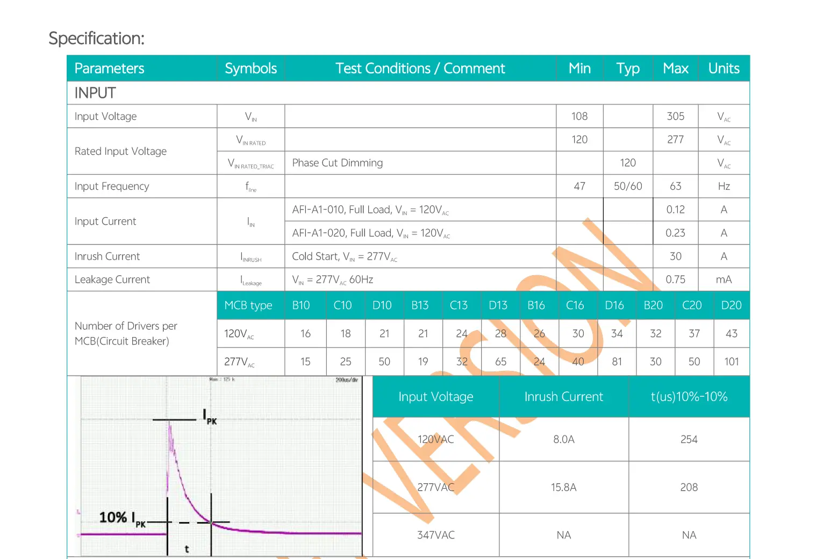
Task: Select the MCB type header cell
Action: 248,305
